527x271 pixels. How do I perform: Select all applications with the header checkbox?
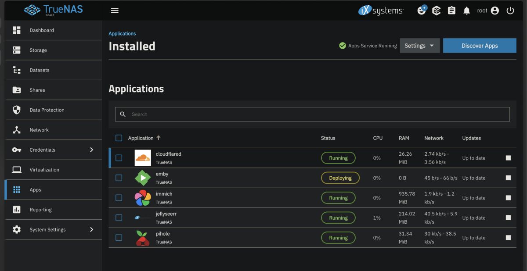[119, 138]
